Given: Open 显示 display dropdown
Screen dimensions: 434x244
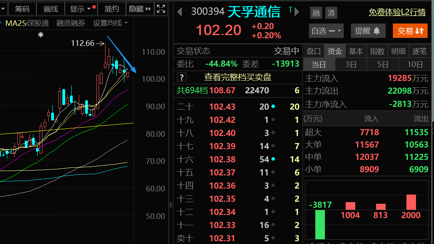Looking at the screenshot, I should coord(81,9).
